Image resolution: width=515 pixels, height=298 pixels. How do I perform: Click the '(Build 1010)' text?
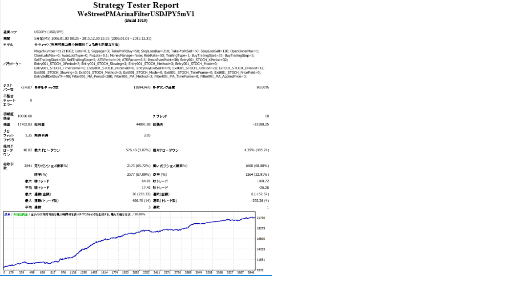pos(136,20)
